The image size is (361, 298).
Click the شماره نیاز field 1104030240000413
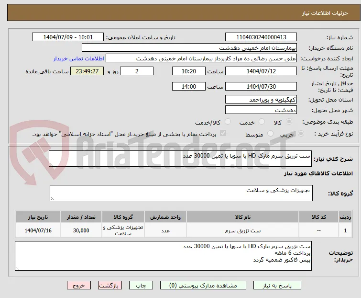[x=261, y=37]
